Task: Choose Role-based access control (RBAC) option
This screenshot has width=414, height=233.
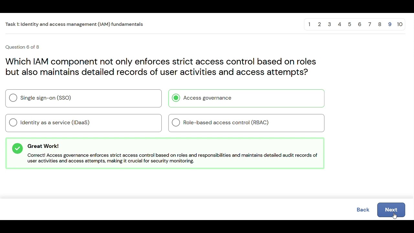Action: click(x=246, y=123)
